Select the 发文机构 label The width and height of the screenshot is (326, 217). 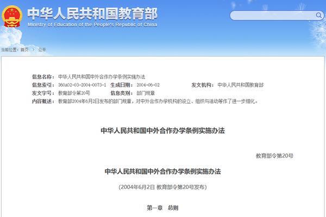pyautogui.click(x=203, y=85)
